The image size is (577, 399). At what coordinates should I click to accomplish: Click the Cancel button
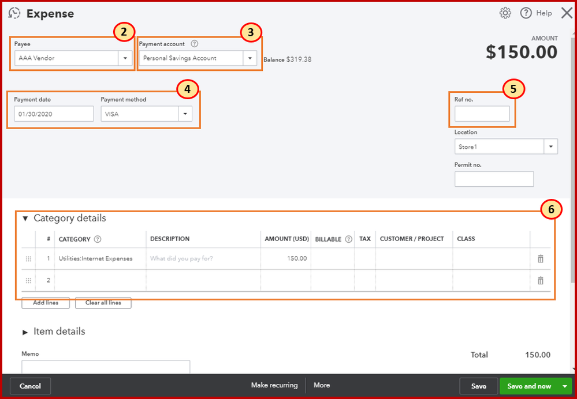pos(30,386)
